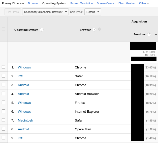Open help icon next to Browser column
This screenshot has height=143, width=158.
pyautogui.click(x=94, y=30)
